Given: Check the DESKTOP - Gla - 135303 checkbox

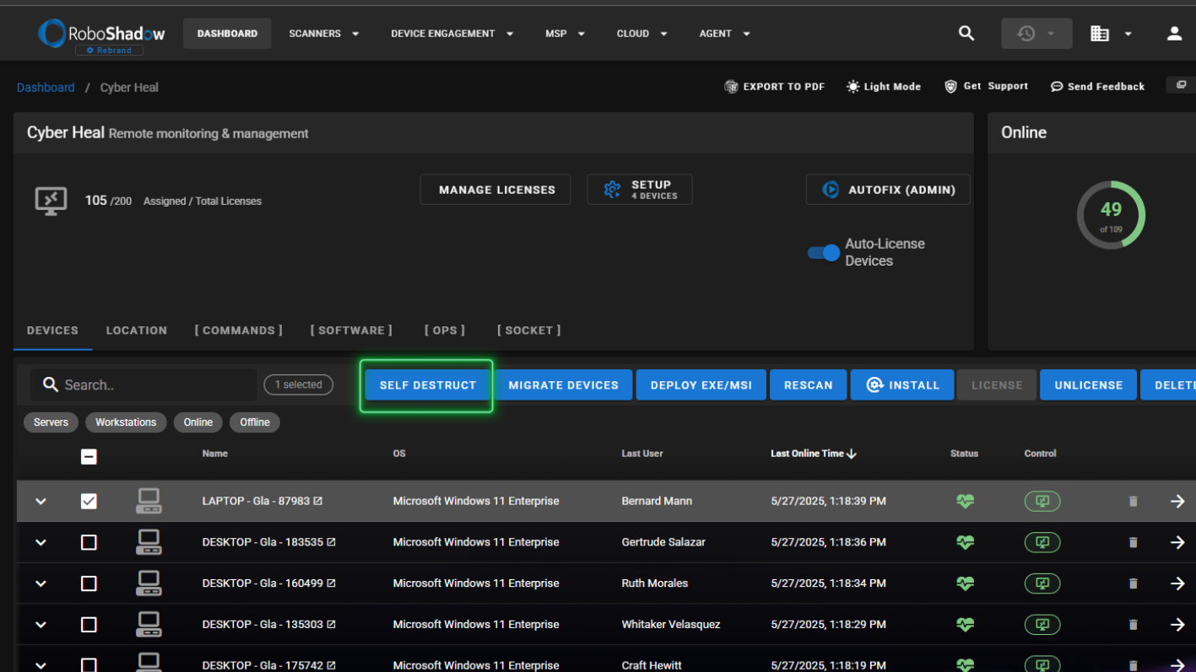Looking at the screenshot, I should (89, 625).
